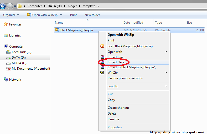This screenshot has width=207, height=134.
Task: Click the New folder toolbar button
Action: tap(92, 15)
